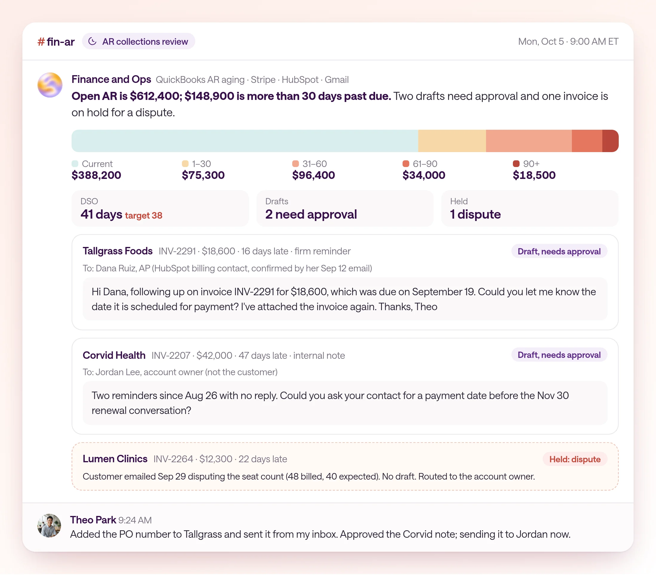Click 'To: Jordan Lee, account owner' recipient line
This screenshot has width=656, height=575.
point(180,372)
